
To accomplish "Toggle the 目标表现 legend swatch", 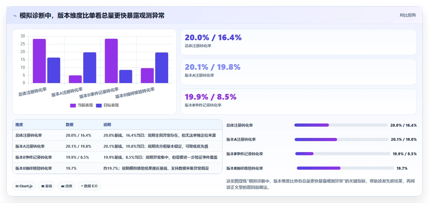I will [x=99, y=105].
